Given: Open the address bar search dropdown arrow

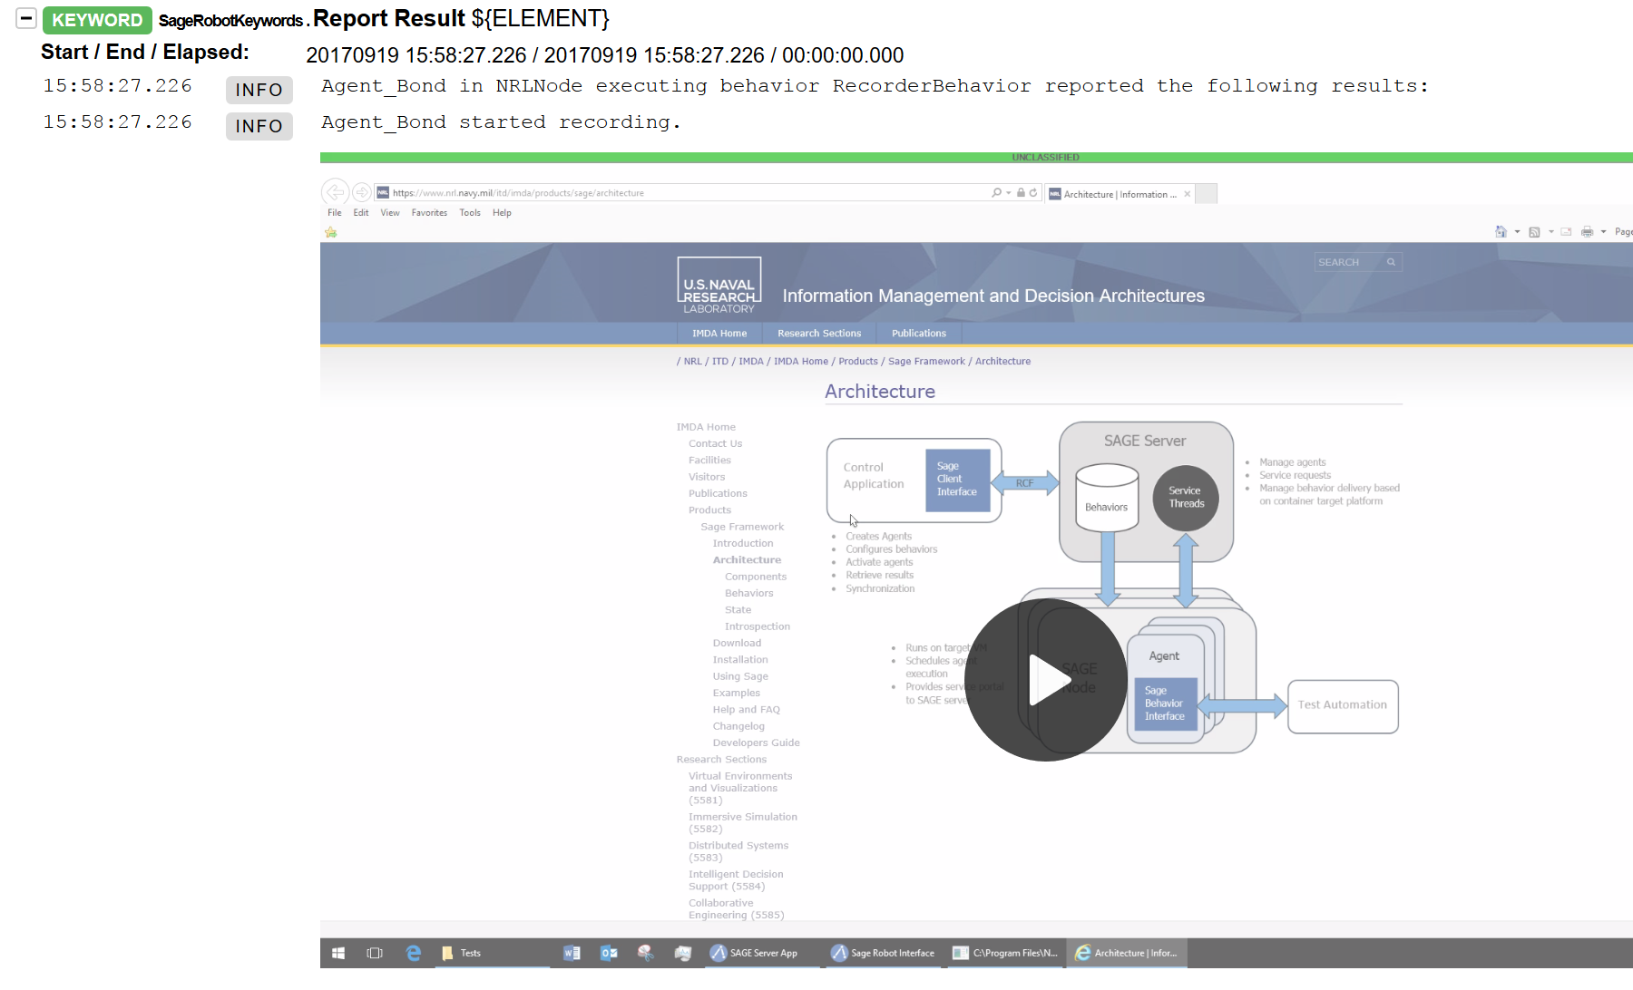Looking at the screenshot, I should pyautogui.click(x=1008, y=193).
